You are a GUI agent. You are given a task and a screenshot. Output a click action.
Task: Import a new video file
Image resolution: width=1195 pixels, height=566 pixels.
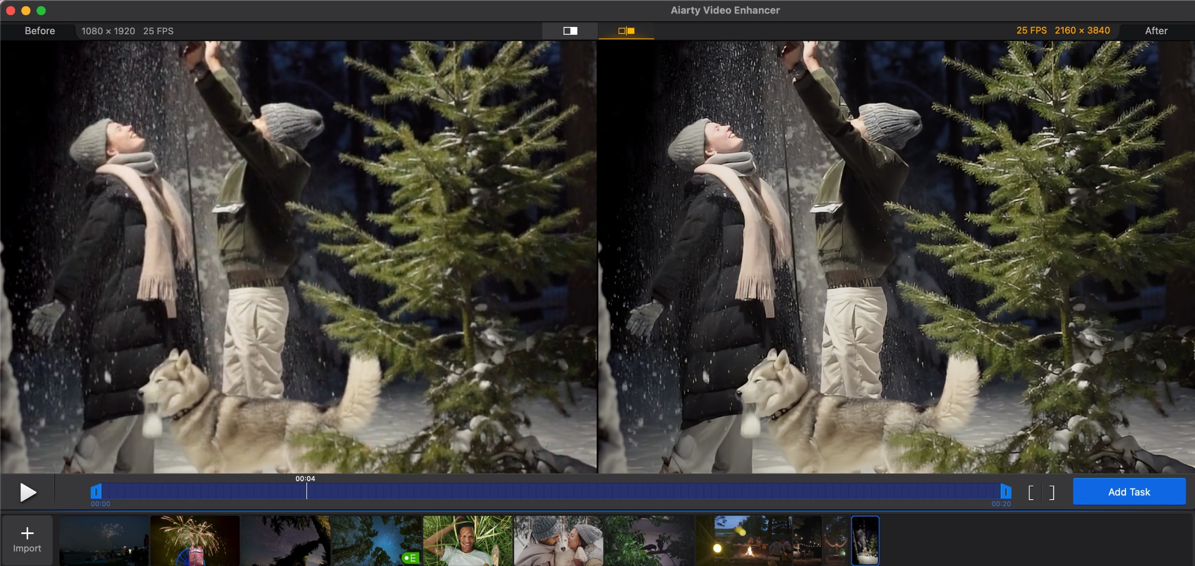27,540
